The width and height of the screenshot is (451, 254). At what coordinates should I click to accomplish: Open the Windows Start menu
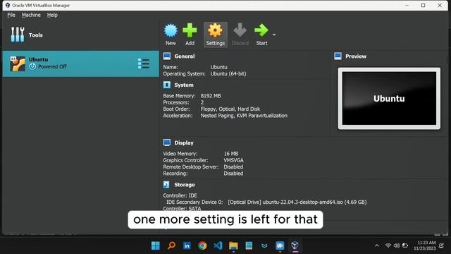(156, 246)
